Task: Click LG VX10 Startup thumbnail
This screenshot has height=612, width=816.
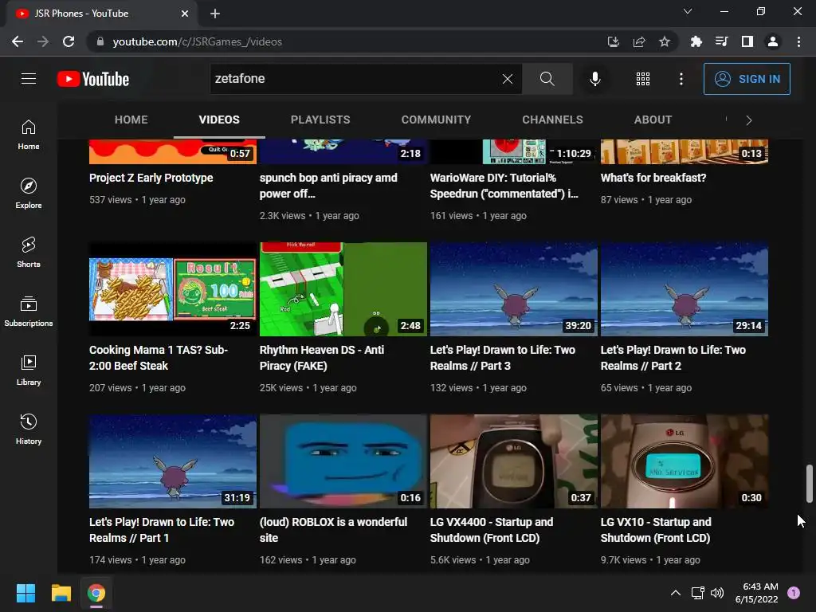Action: (685, 461)
